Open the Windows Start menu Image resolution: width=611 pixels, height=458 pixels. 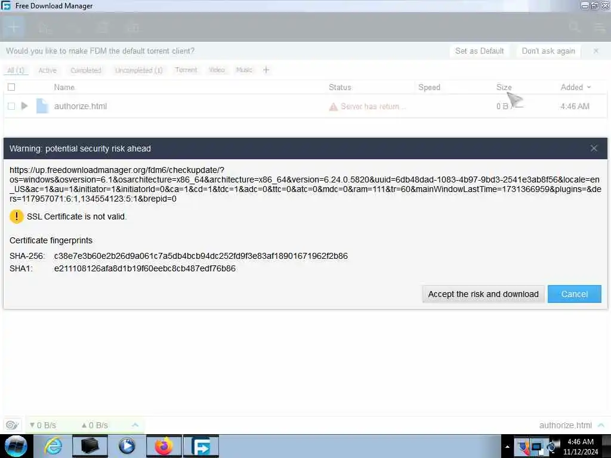16,446
